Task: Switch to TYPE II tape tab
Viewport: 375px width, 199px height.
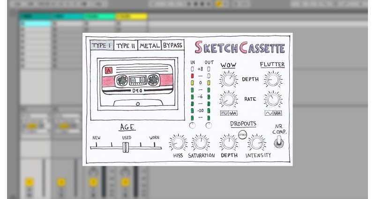Action: point(126,45)
